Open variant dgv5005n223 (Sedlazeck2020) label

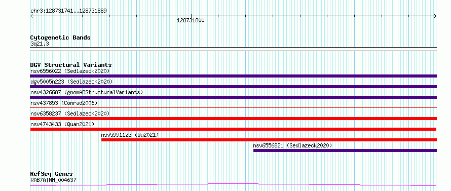tap(71, 82)
